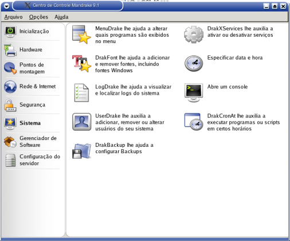
Task: Select the Hardware printer icon
Action: click(x=10, y=50)
